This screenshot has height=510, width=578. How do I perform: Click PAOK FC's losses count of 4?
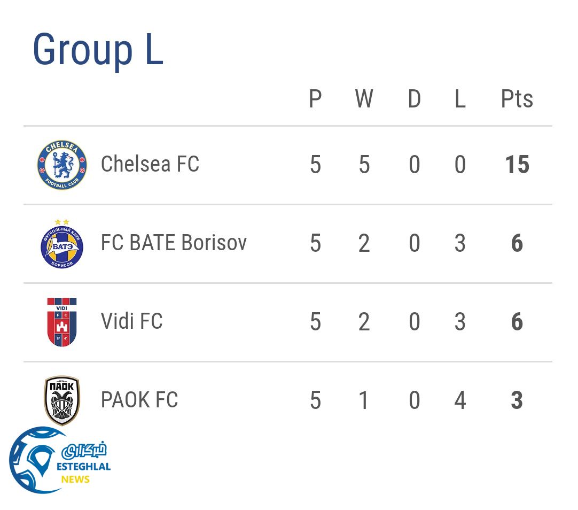460,400
